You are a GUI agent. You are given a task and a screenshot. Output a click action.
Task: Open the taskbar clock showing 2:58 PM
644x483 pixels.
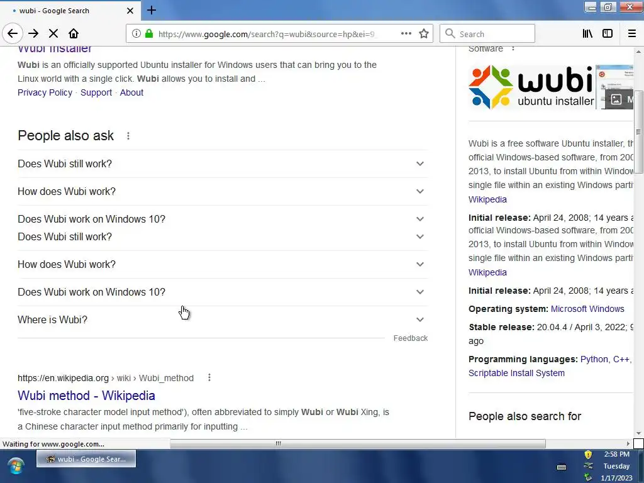pos(616,466)
